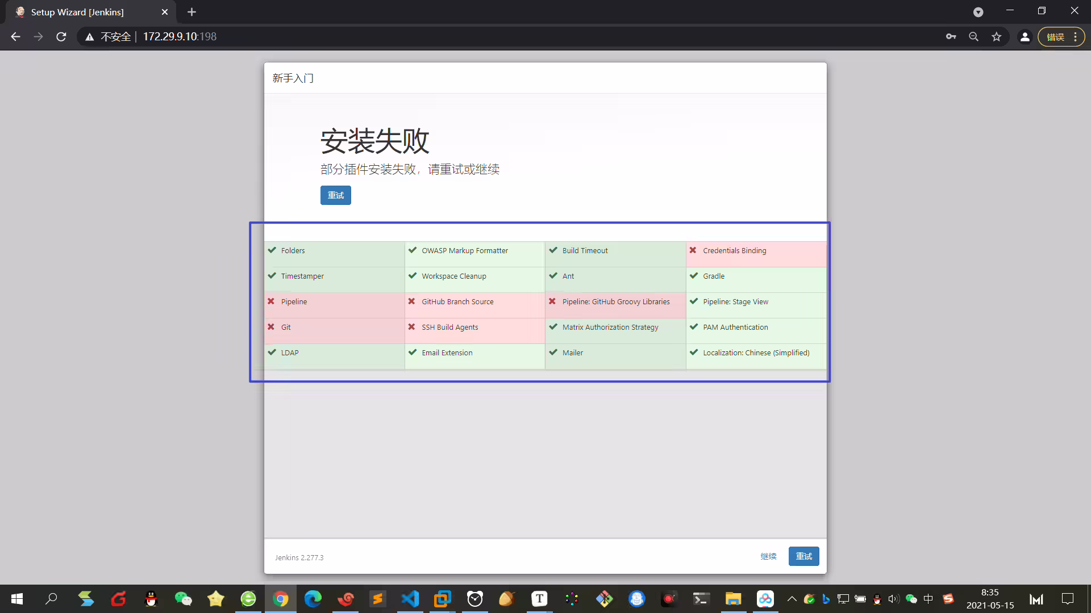The image size is (1091, 613).
Task: Open the alarm clock app taskbar icon
Action: pos(474,599)
